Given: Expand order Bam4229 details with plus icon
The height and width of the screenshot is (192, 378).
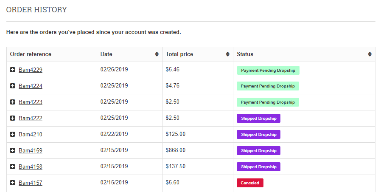Looking at the screenshot, I should coord(13,70).
